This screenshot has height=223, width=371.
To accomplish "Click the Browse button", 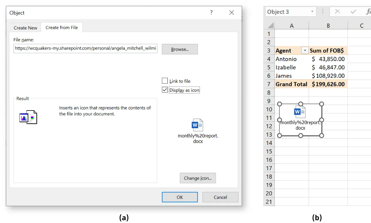I will coord(180,49).
